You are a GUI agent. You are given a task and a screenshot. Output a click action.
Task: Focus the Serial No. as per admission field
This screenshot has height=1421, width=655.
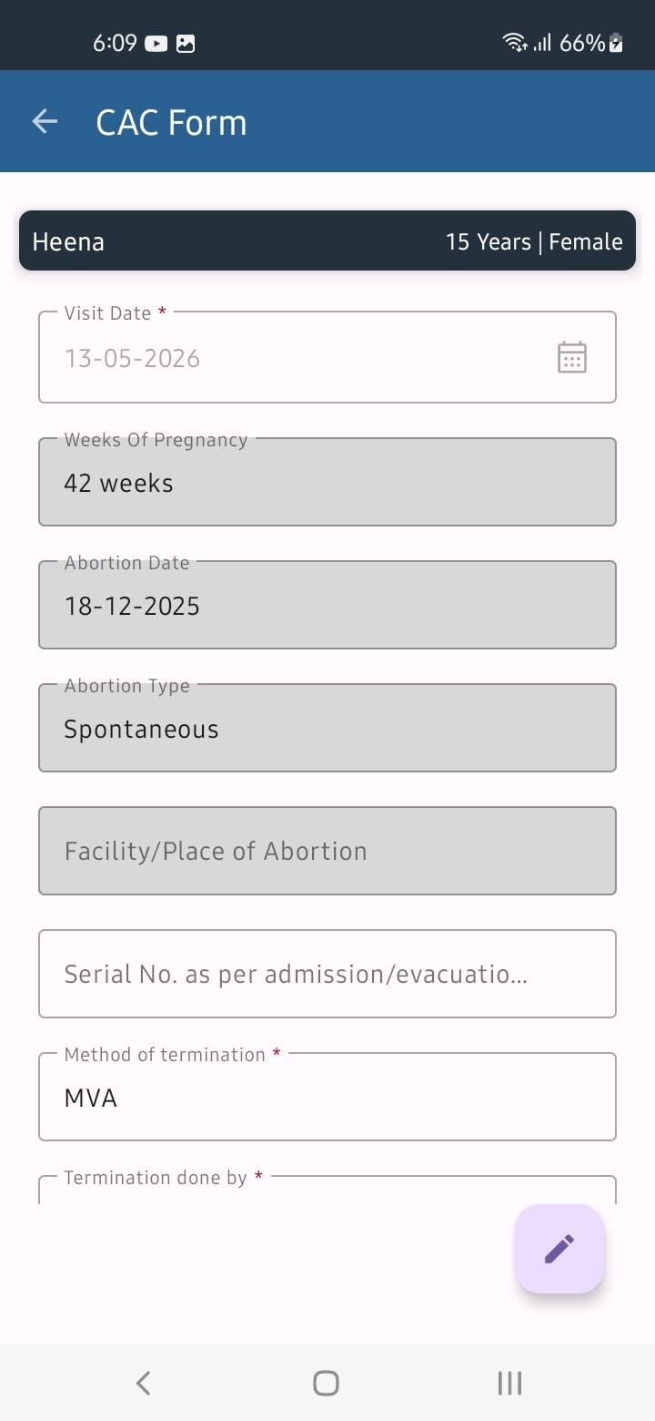327,974
